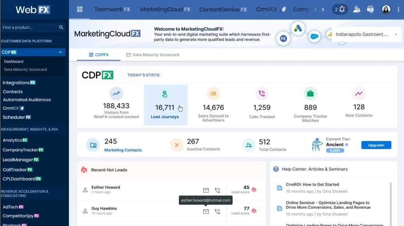Open CallTrackerFX in the sidebar
404x226 pixels.
tap(18, 169)
